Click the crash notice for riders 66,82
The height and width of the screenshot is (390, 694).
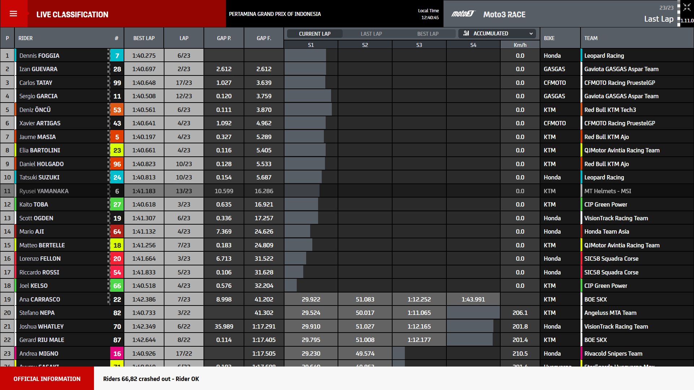click(x=151, y=379)
